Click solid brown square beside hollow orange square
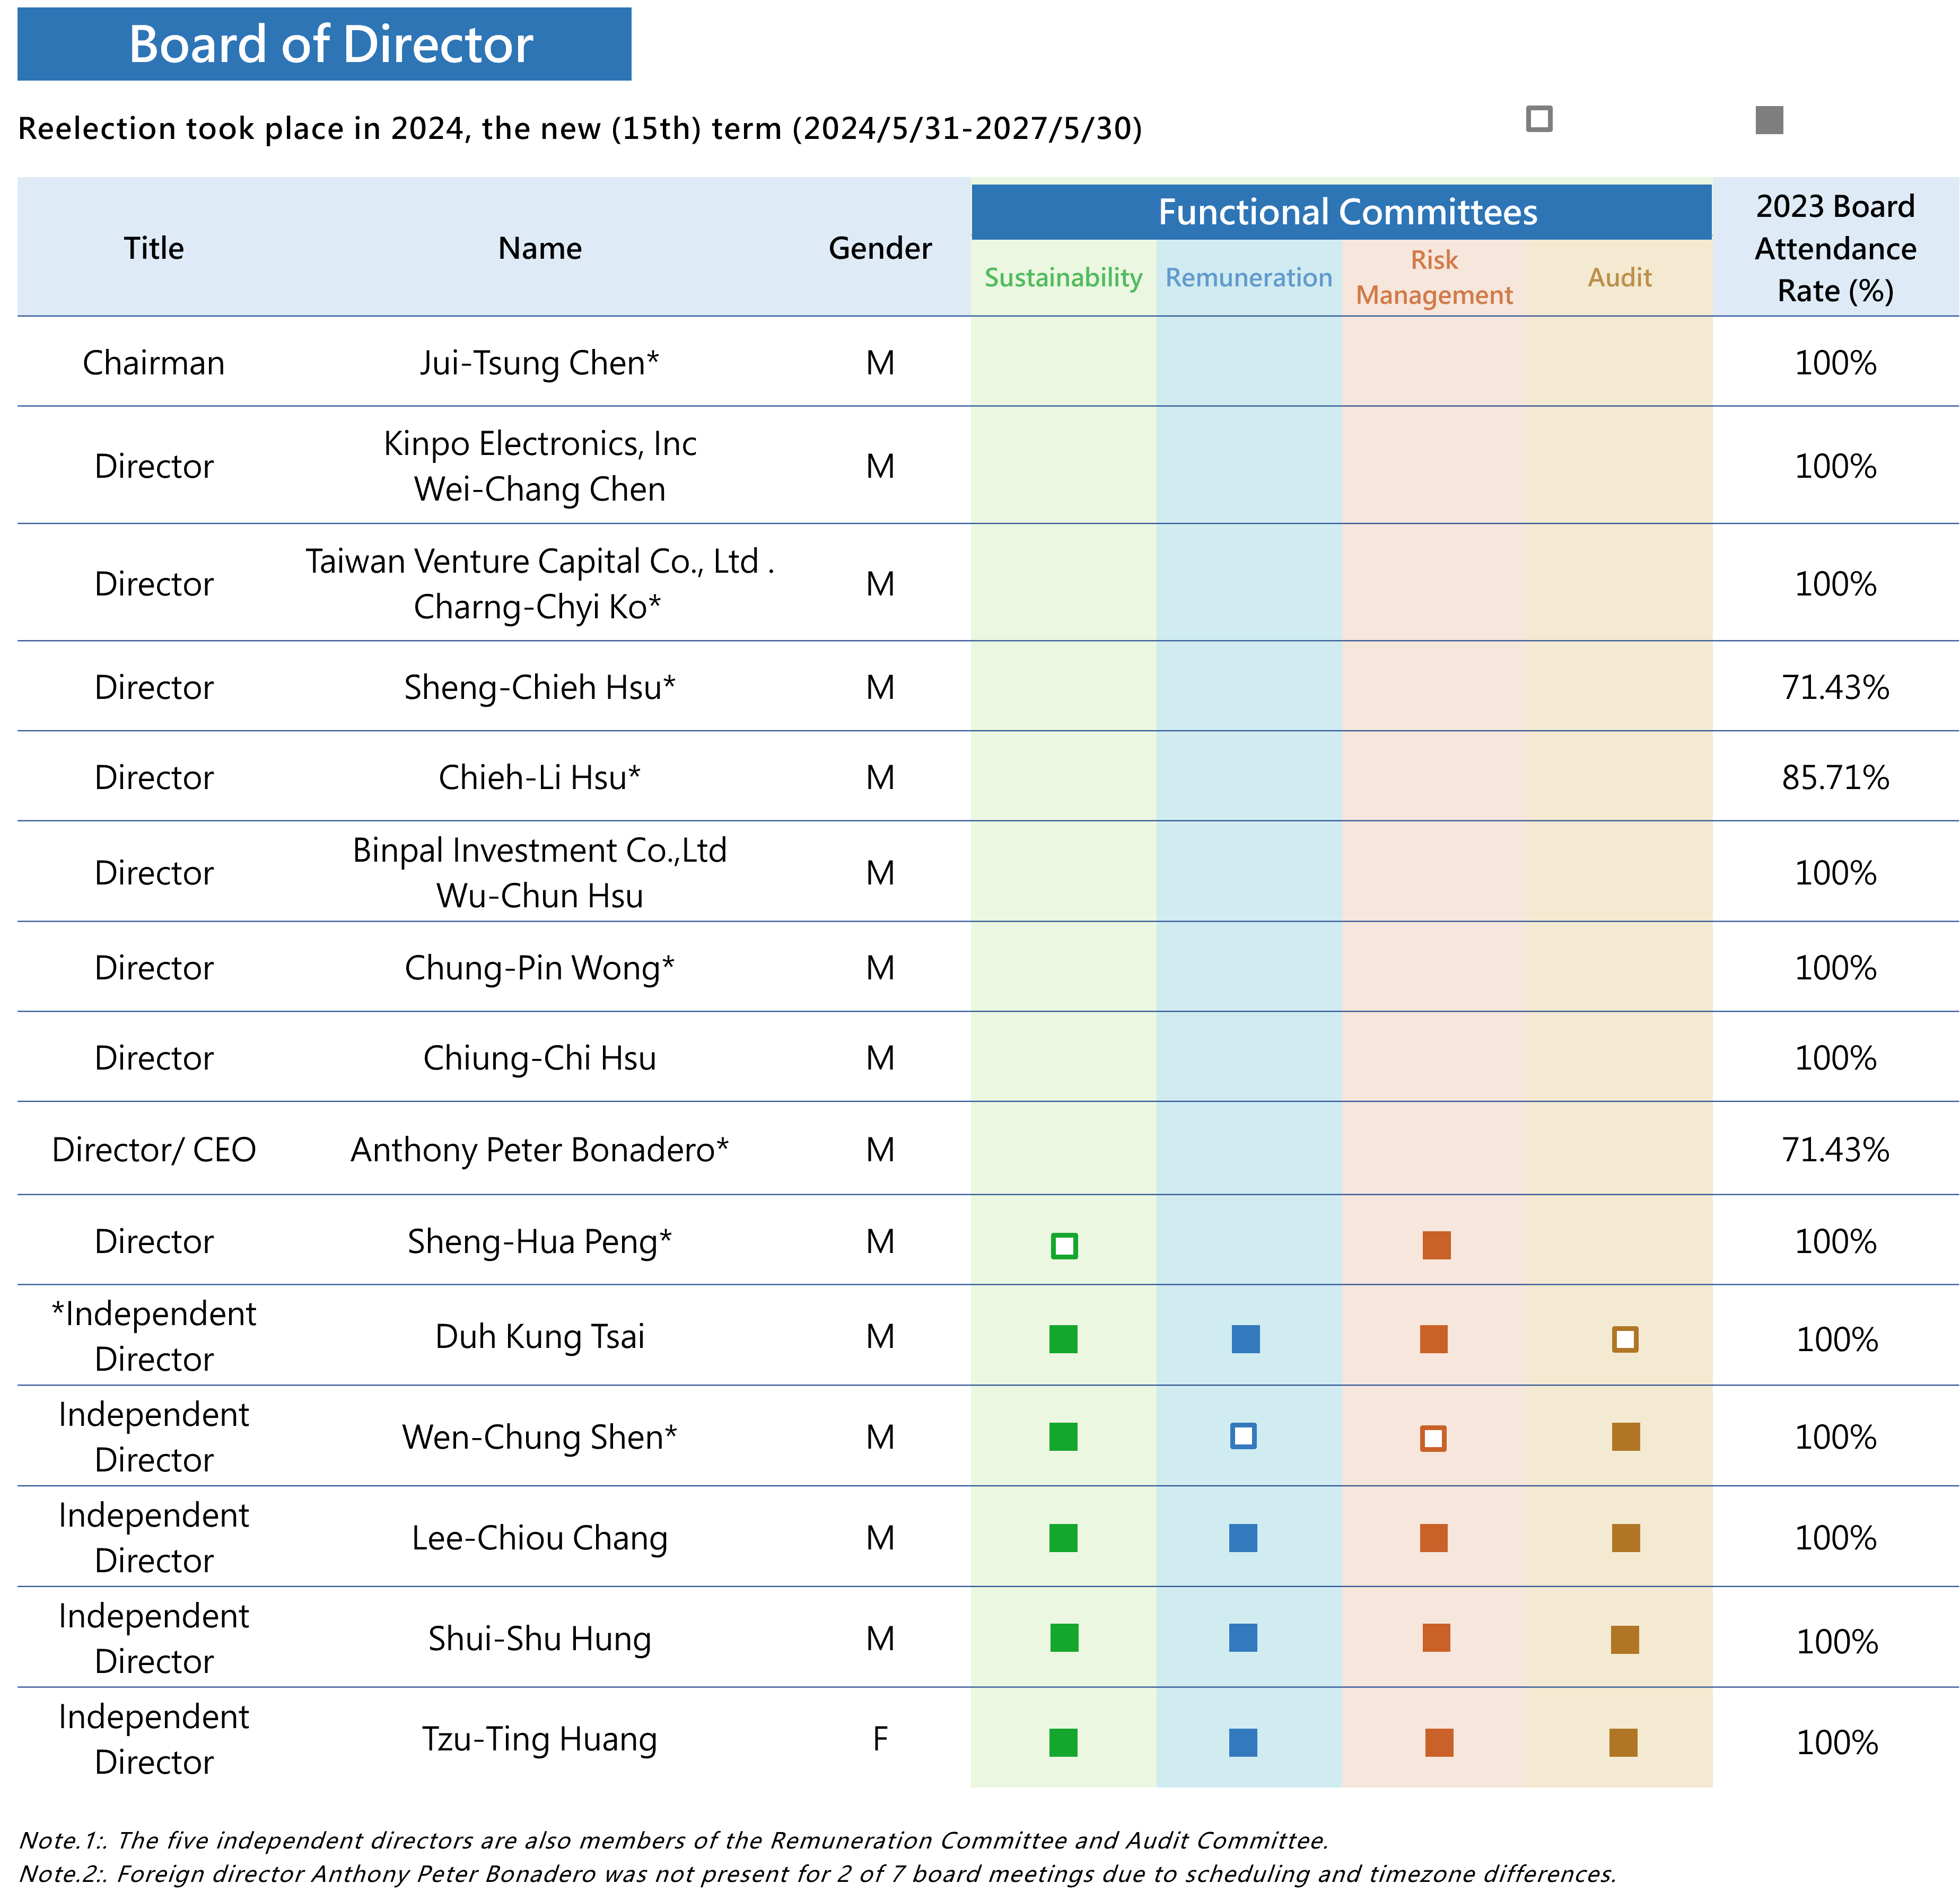Viewport: 1960px width, 1901px height. (x=1625, y=1437)
